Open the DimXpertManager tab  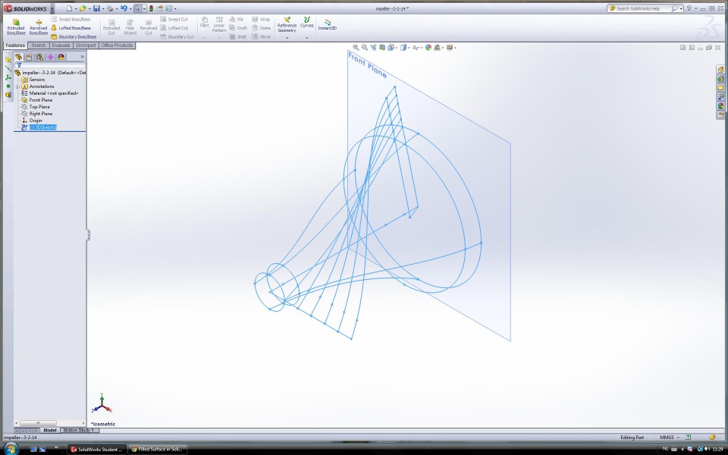coord(51,57)
